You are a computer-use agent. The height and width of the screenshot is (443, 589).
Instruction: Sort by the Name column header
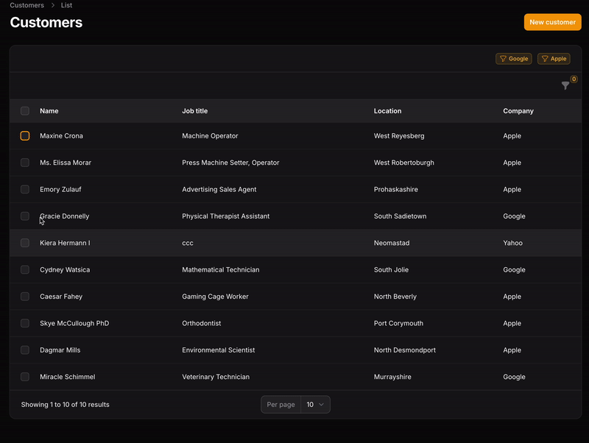[49, 111]
